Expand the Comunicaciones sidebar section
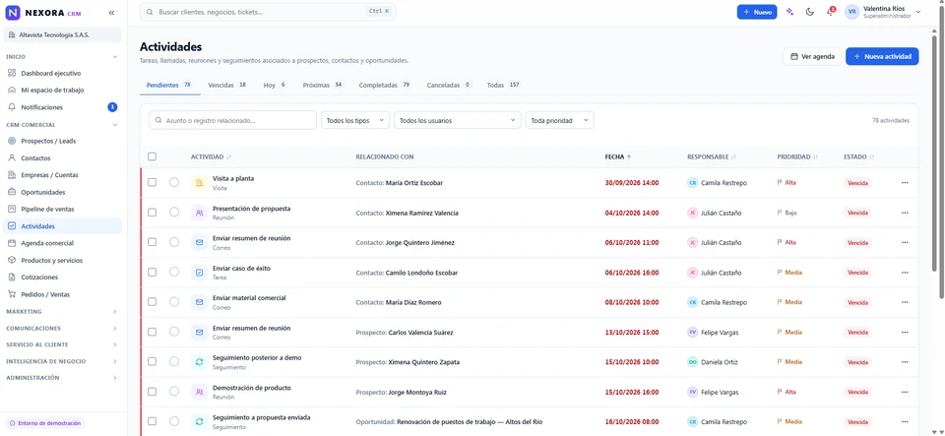The width and height of the screenshot is (945, 436). (x=61, y=328)
